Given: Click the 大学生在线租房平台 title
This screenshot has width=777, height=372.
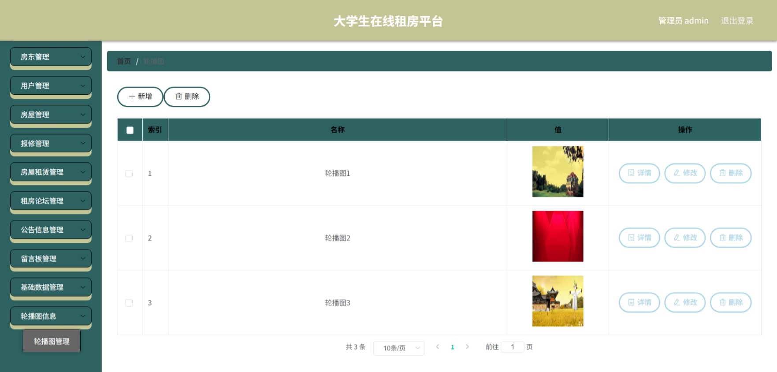Looking at the screenshot, I should pos(388,21).
